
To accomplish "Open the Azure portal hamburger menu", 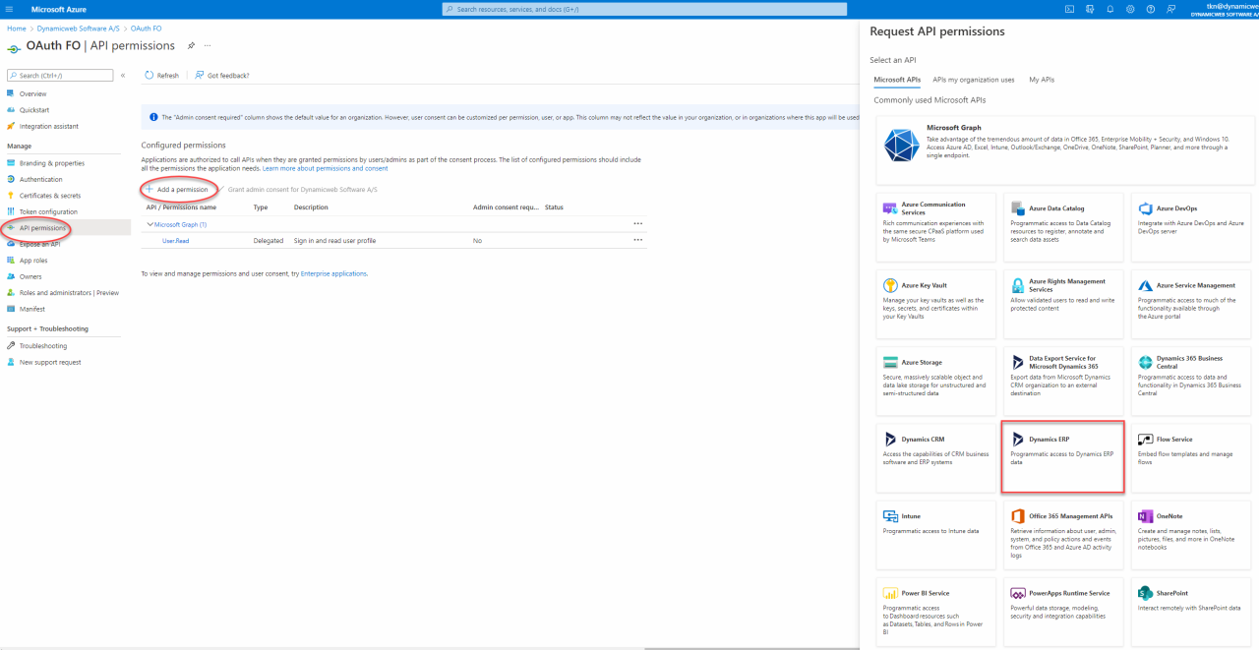I will point(10,9).
